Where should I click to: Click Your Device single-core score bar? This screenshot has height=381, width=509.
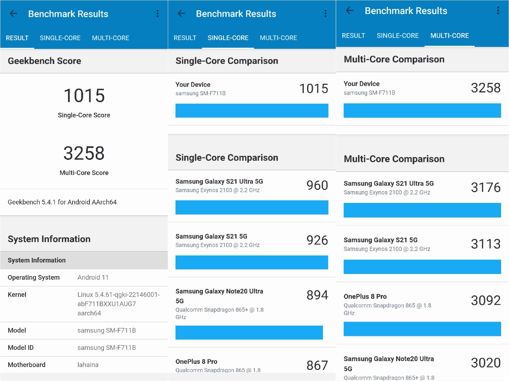(252, 111)
